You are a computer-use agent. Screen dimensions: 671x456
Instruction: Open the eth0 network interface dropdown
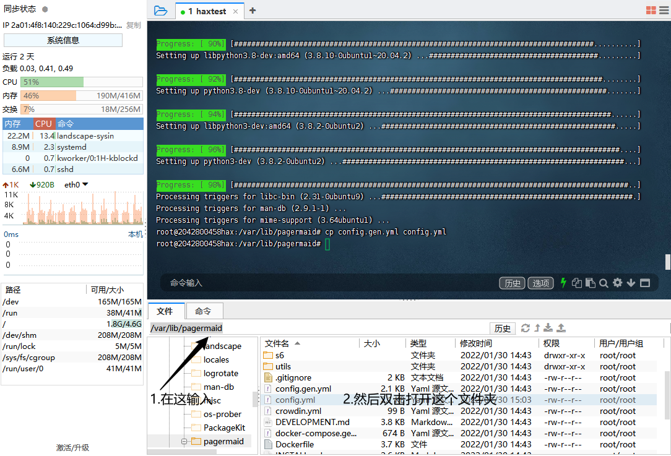click(76, 185)
